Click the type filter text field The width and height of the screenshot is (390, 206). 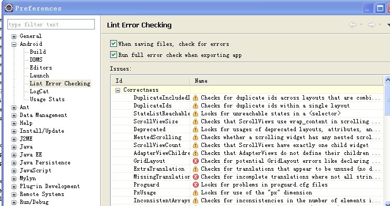click(x=51, y=24)
